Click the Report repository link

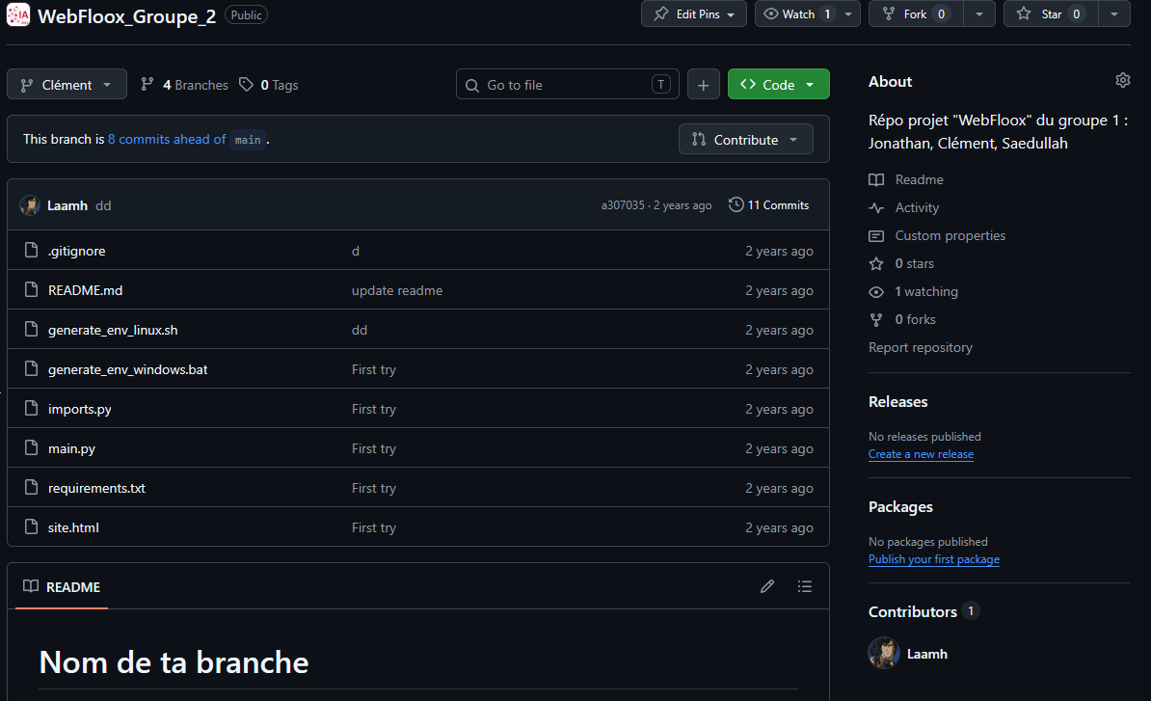pos(921,347)
